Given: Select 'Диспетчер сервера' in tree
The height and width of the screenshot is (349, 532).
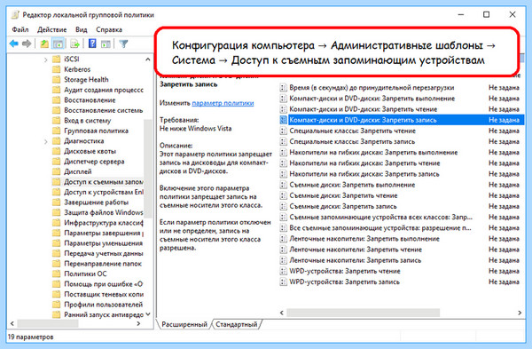Looking at the screenshot, I should pyautogui.click(x=94, y=162).
